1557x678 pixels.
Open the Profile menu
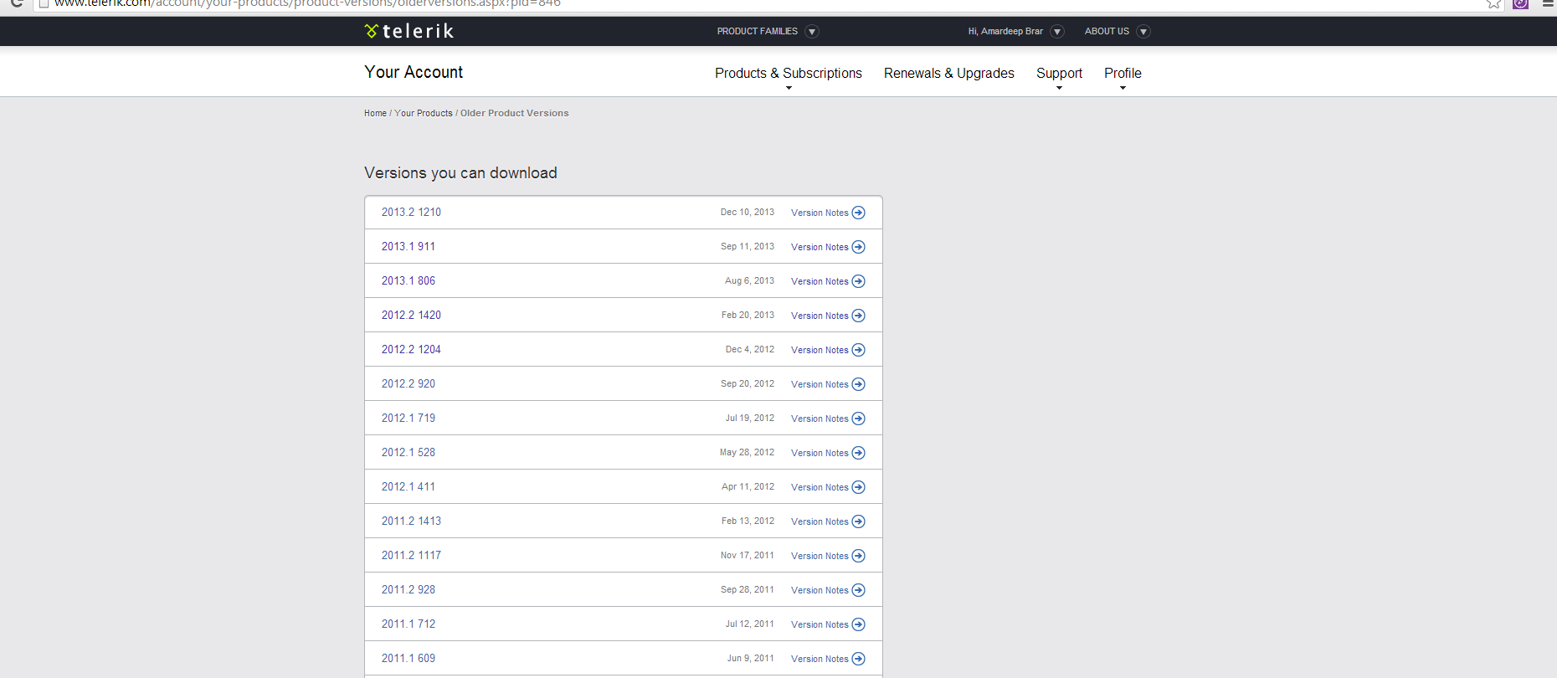[x=1123, y=74]
